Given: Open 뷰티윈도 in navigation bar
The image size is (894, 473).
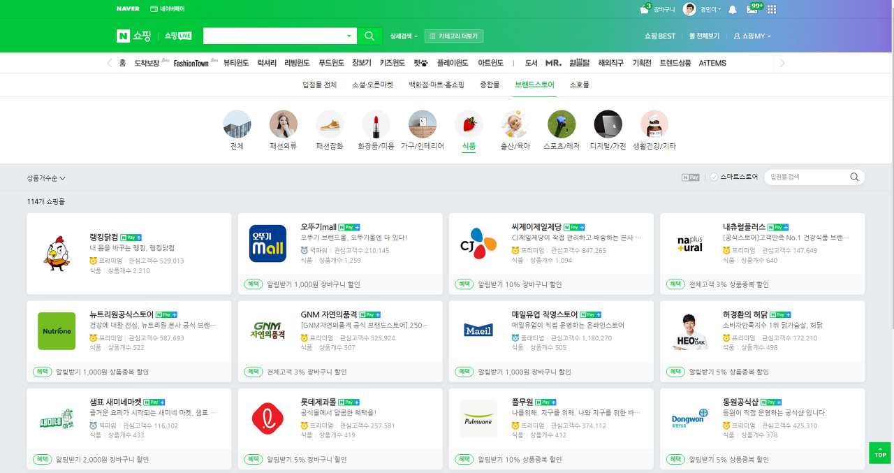Looking at the screenshot, I should click(x=236, y=63).
